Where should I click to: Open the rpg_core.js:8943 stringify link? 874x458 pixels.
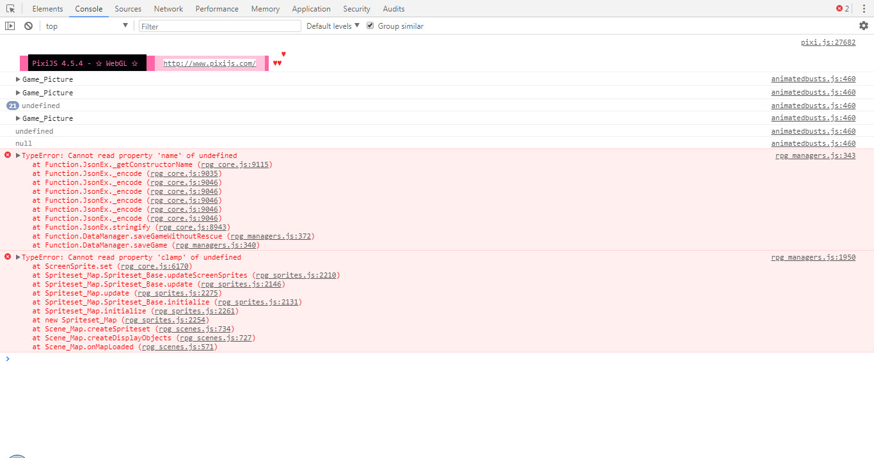coord(192,227)
